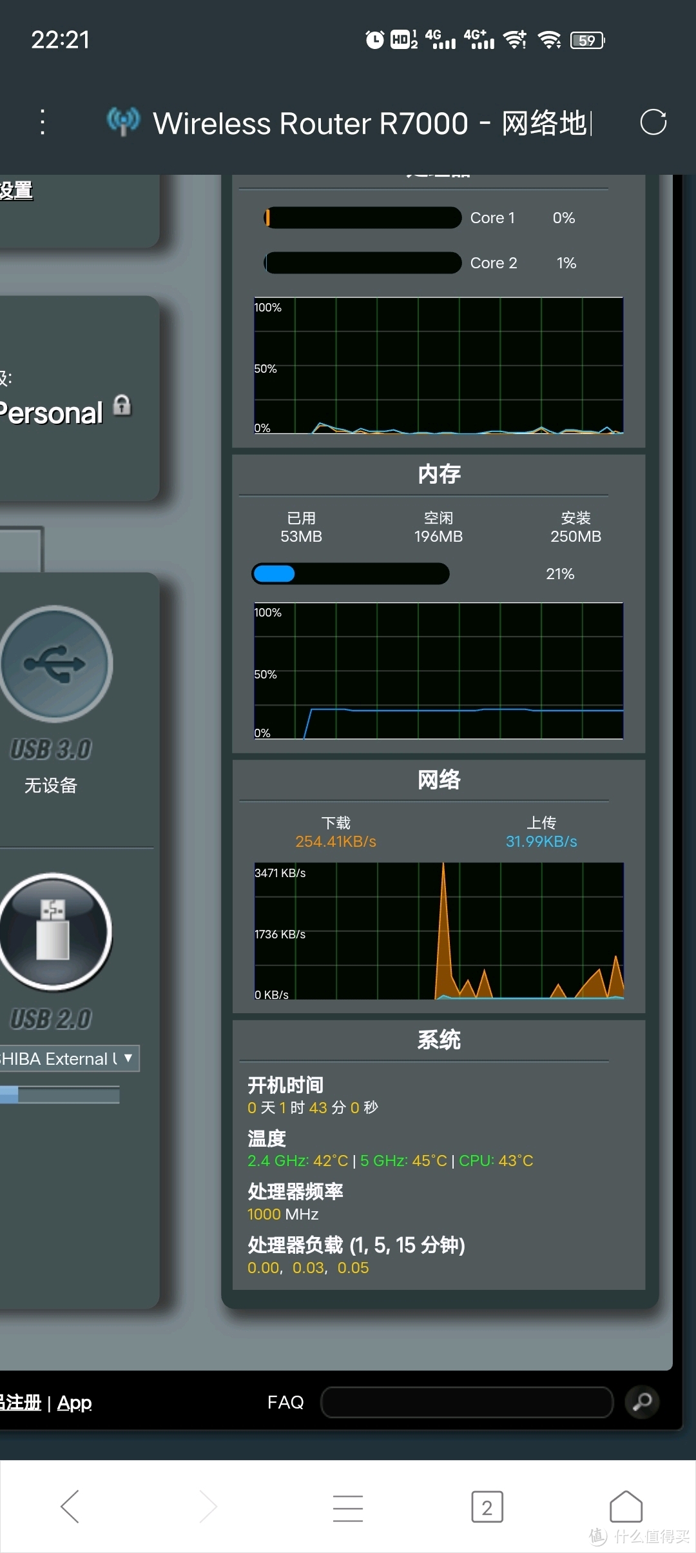Tap the page title address bar

tap(372, 123)
